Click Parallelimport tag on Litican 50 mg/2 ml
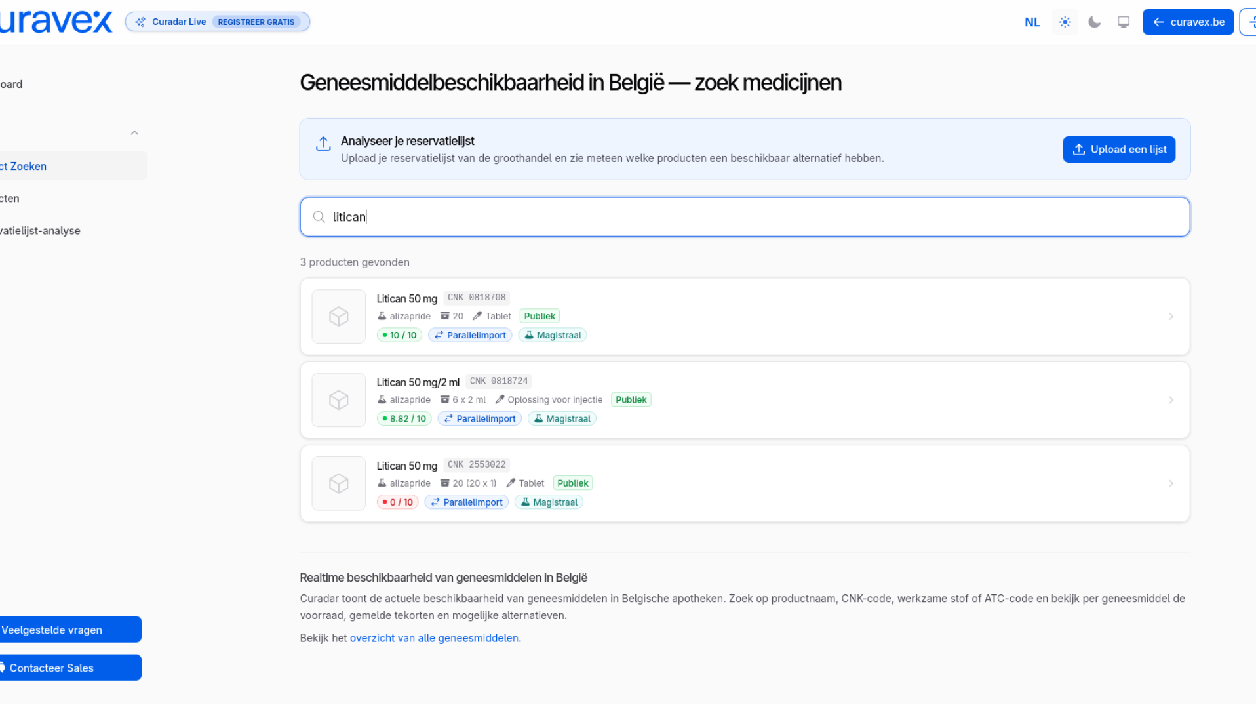 click(479, 418)
